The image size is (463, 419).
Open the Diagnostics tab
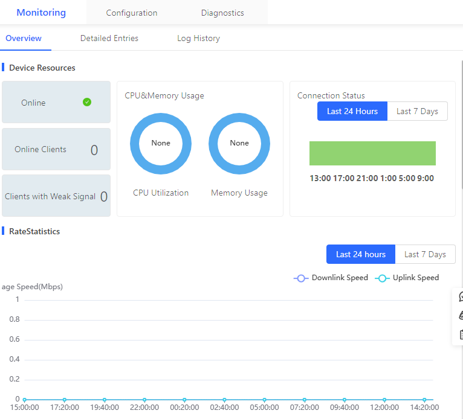[x=222, y=13]
